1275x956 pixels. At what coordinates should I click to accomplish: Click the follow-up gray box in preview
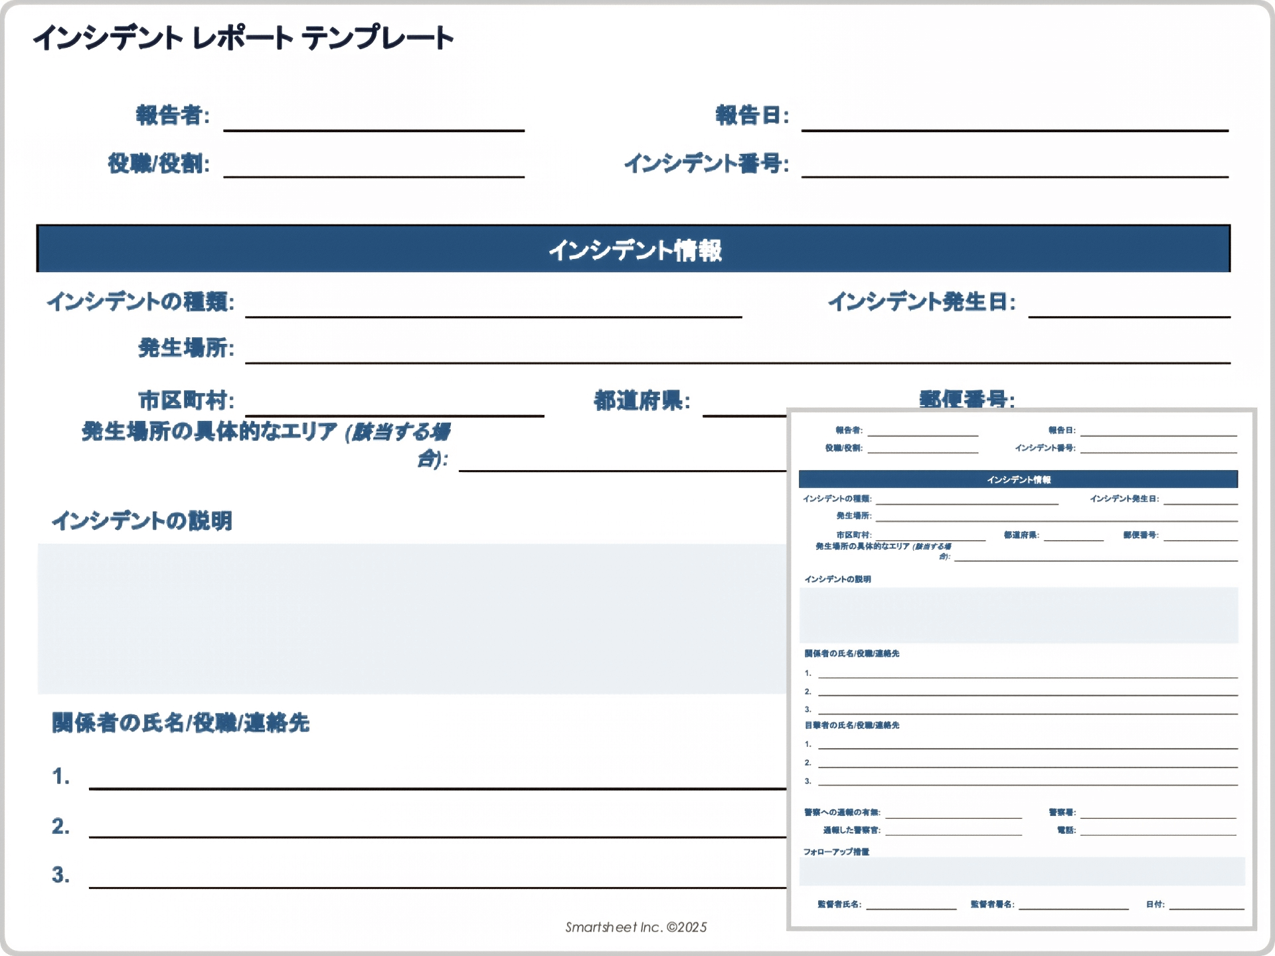click(1022, 871)
